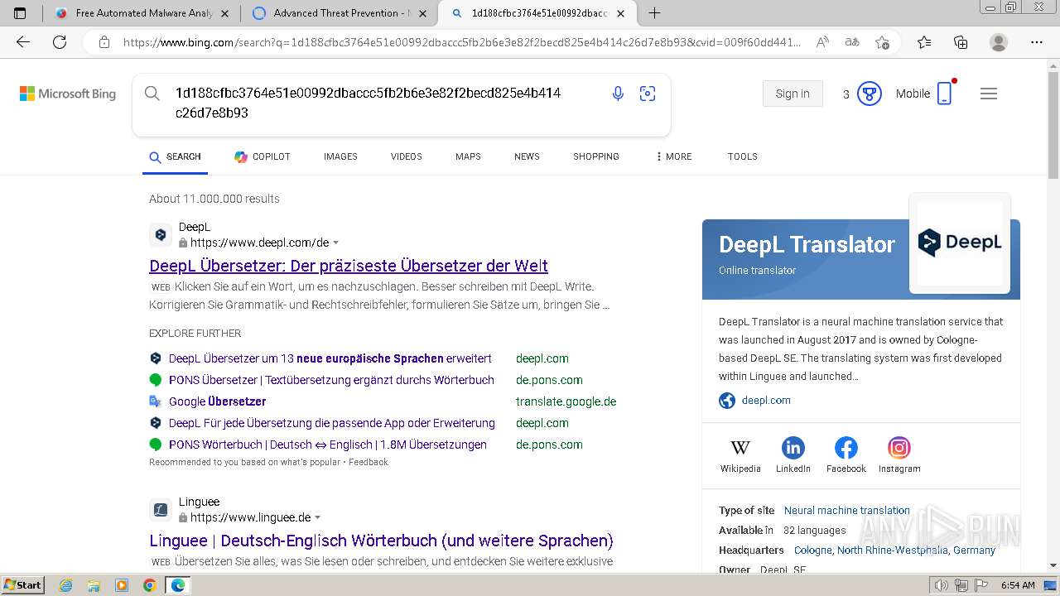Viewport: 1060px width, 596px height.
Task: Add page to favorites star icon
Action: coord(882,42)
